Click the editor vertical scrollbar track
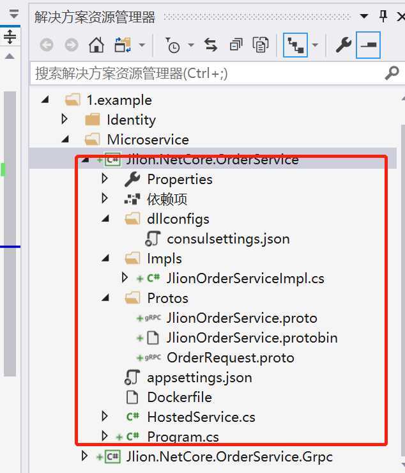 10,234
